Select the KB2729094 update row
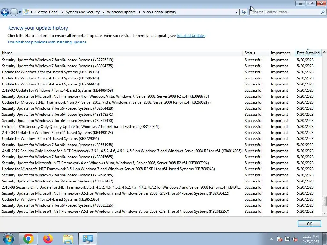This screenshot has width=327, height=245. click(161, 138)
